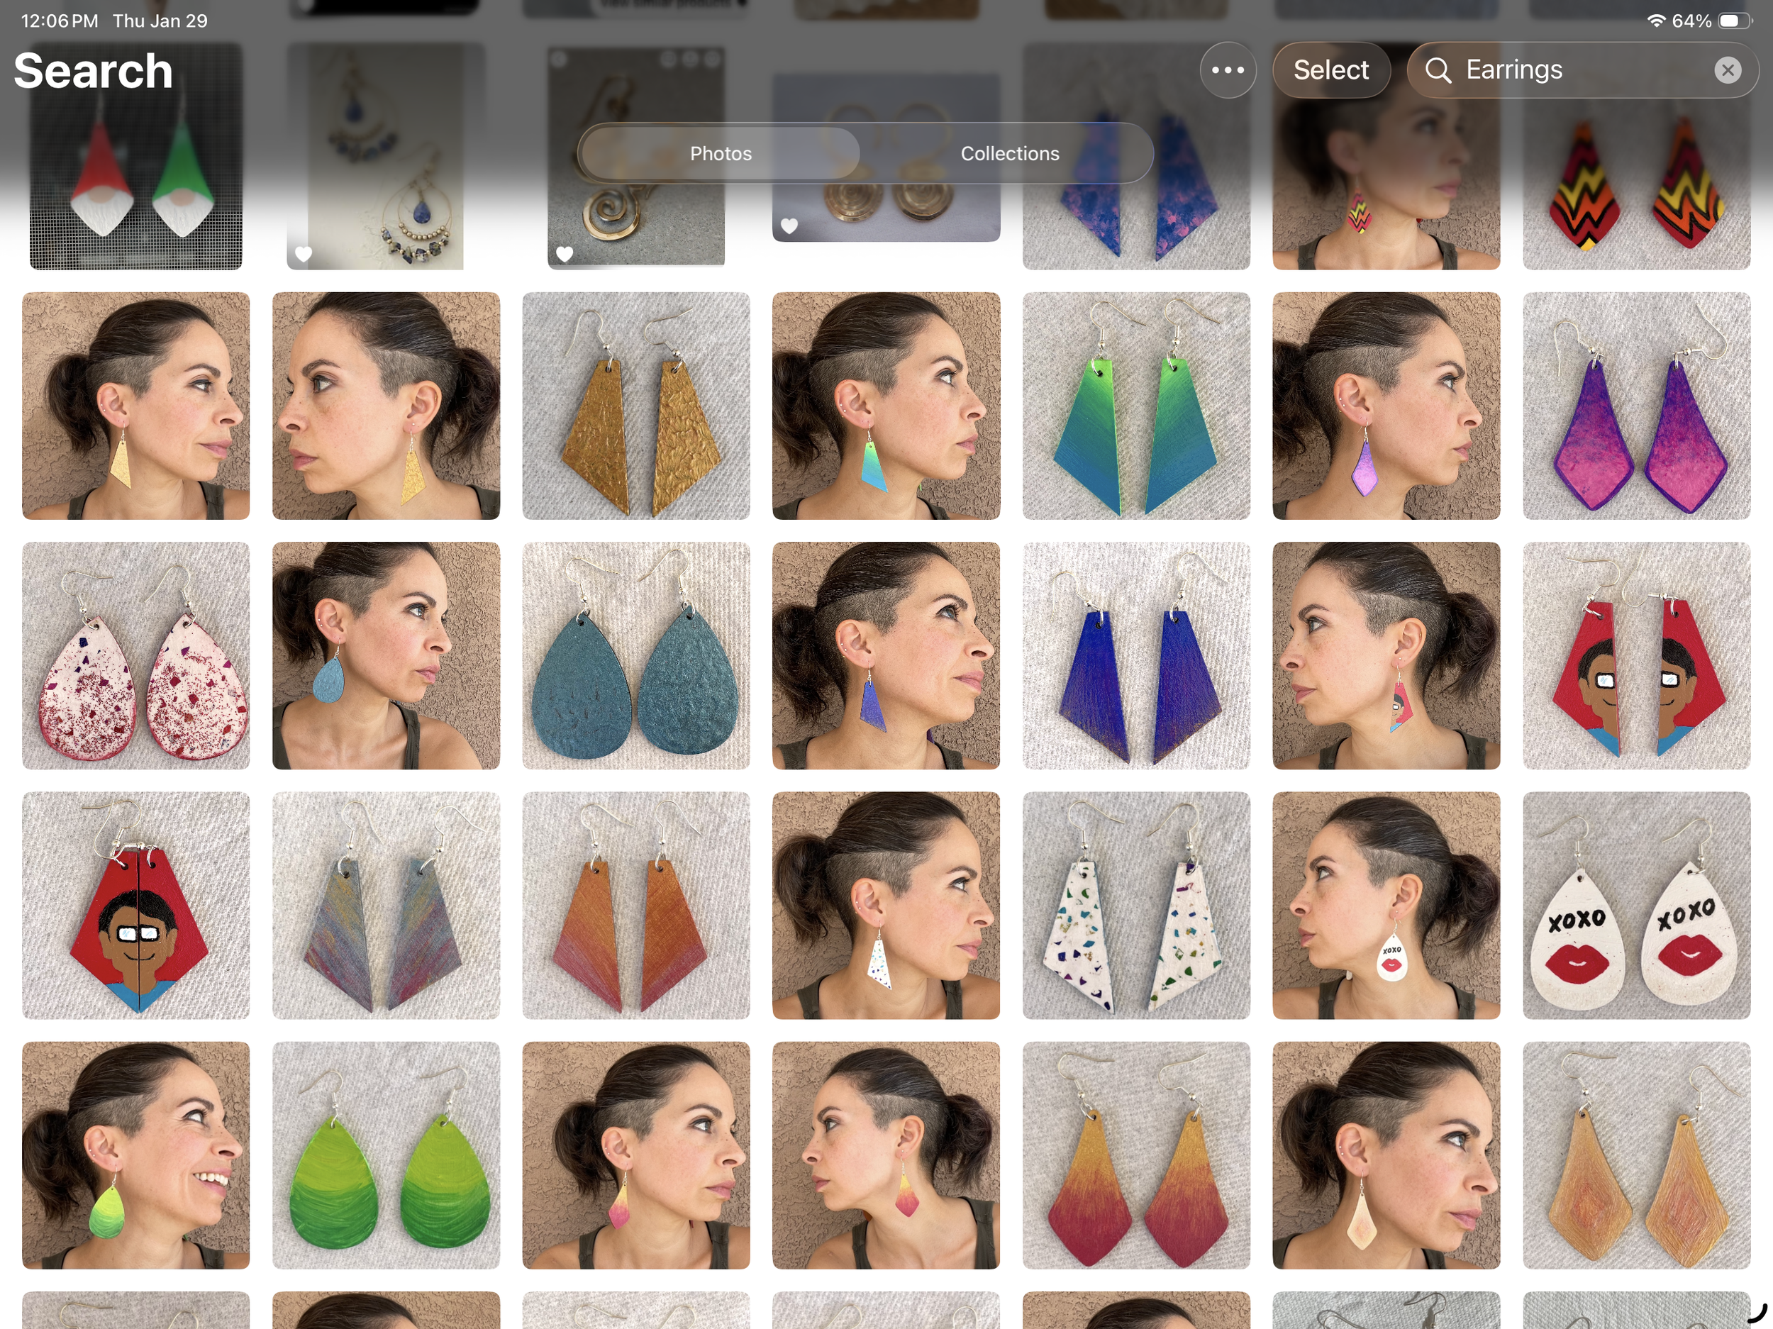
Task: Open the purple-pink kite earrings photo
Action: tap(1636, 406)
